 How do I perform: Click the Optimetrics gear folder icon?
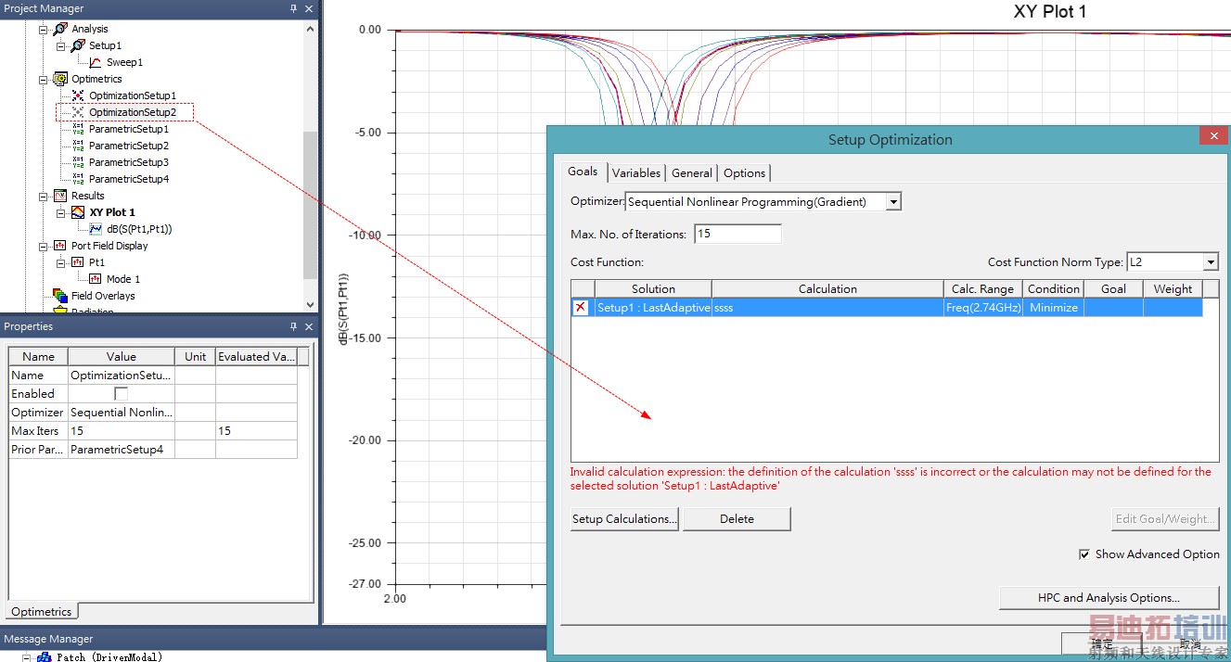click(60, 79)
